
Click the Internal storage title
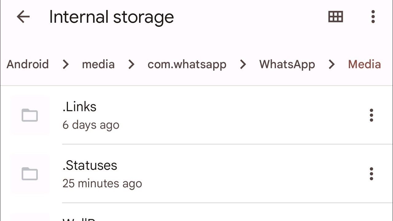pyautogui.click(x=111, y=17)
